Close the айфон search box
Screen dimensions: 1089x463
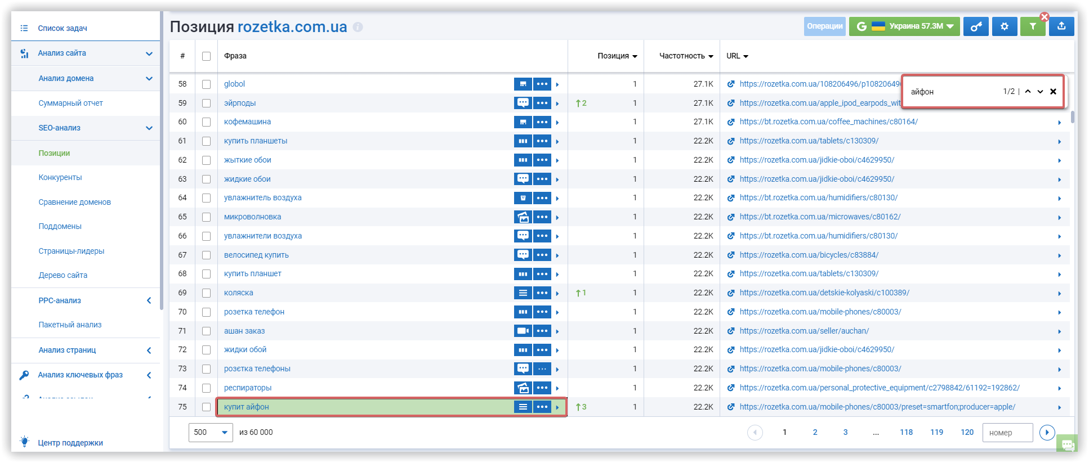pos(1054,92)
